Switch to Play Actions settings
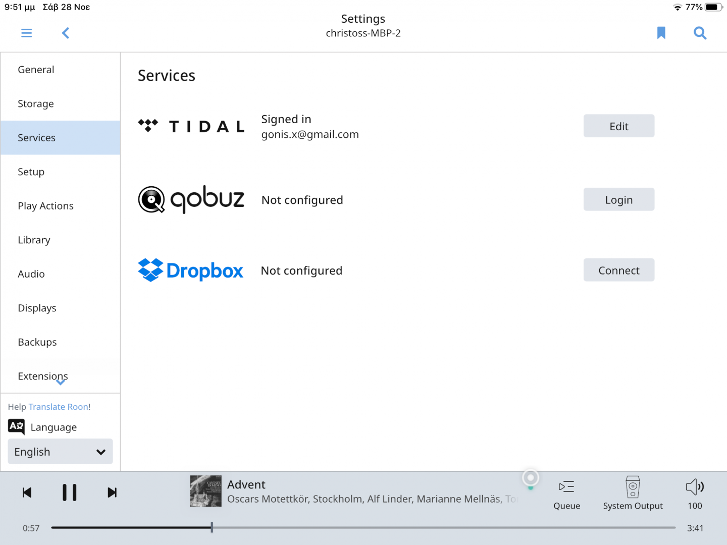The image size is (727, 545). pyautogui.click(x=61, y=206)
